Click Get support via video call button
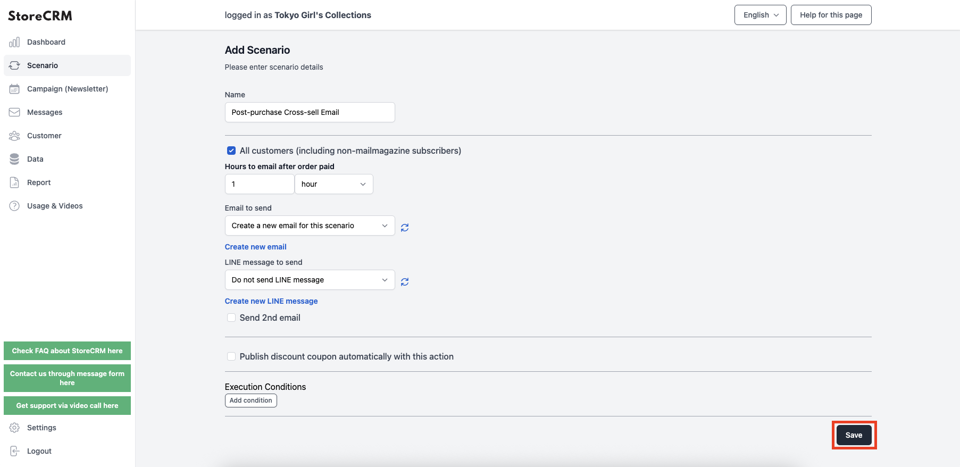The height and width of the screenshot is (467, 960). click(67, 406)
